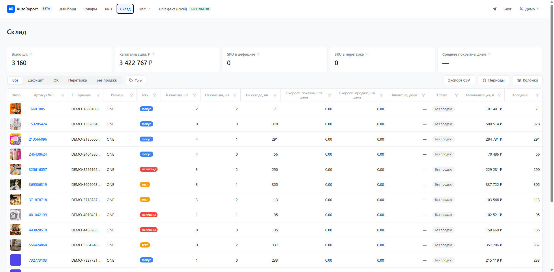Click the photo thumbnail for 153285424
Image resolution: width=554 pixels, height=272 pixels.
point(16,124)
